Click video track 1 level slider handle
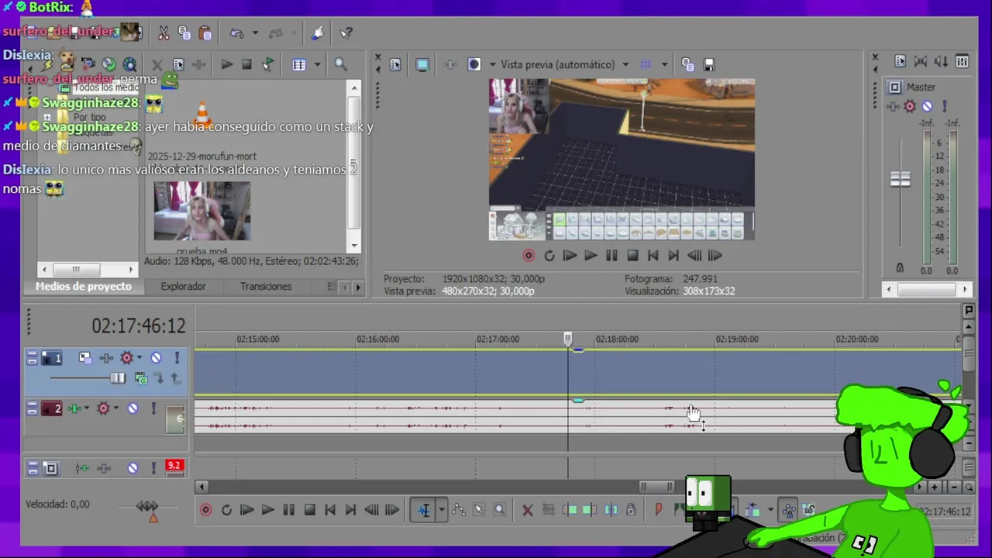The image size is (992, 558). click(117, 378)
